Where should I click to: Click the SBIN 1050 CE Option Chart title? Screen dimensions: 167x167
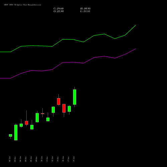[x=23, y=5]
